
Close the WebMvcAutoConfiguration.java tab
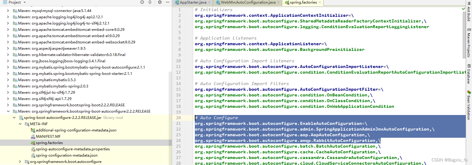click(278, 2)
